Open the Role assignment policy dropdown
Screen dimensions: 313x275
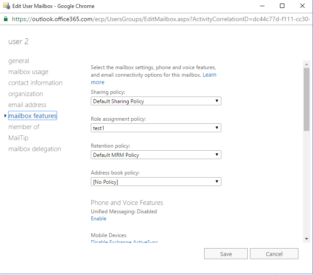tap(156, 128)
